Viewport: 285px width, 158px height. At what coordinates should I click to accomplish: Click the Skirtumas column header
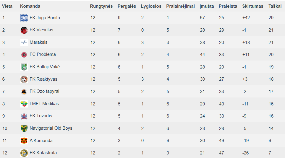tap(253, 6)
